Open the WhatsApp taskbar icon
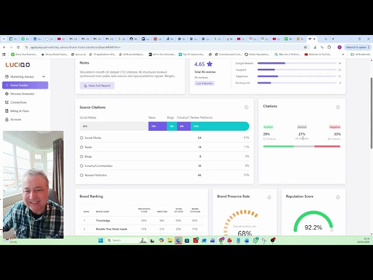Image resolution: width=373 pixels, height=280 pixels. tap(255, 240)
